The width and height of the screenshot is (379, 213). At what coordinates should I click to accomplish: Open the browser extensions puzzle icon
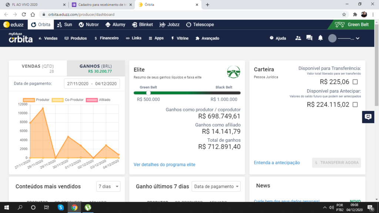tap(355, 14)
